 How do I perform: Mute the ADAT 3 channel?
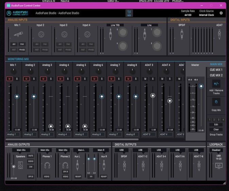click(145, 79)
